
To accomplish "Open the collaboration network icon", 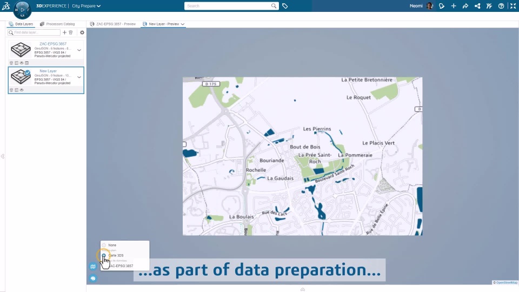I will click(477, 6).
